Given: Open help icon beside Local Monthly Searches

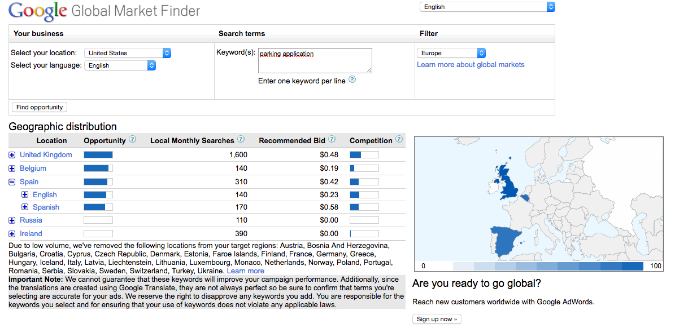Looking at the screenshot, I should click(241, 139).
